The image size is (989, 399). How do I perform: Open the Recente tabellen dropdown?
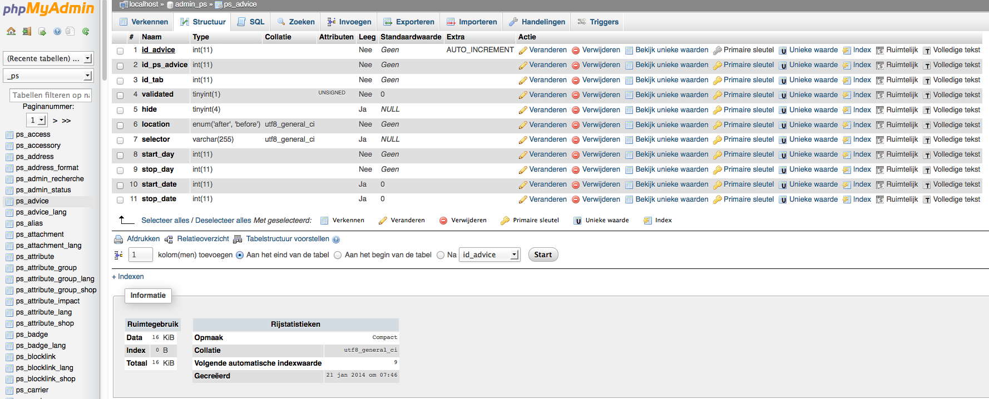48,58
